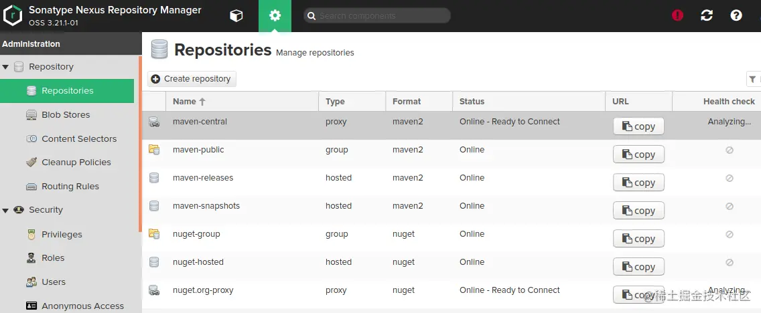Open the Help question mark icon

point(736,15)
